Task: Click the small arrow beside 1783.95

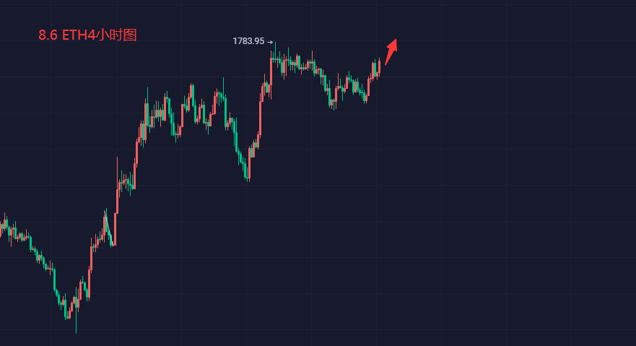Action: pyautogui.click(x=270, y=42)
